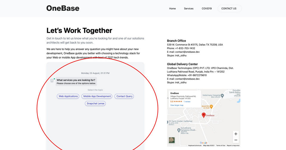This screenshot has width=286, height=150.
Task: Click the OneBase logo in header
Action: (x=63, y=8)
